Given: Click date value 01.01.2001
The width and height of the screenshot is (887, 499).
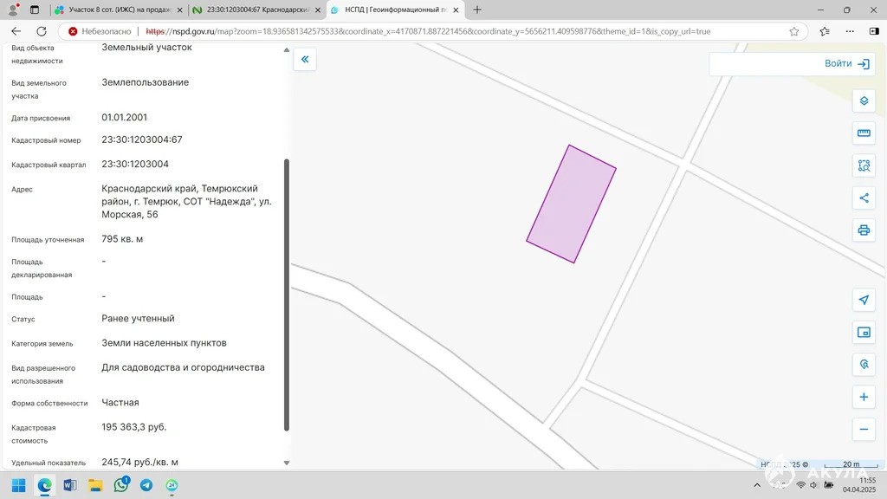Looking at the screenshot, I should 125,118.
